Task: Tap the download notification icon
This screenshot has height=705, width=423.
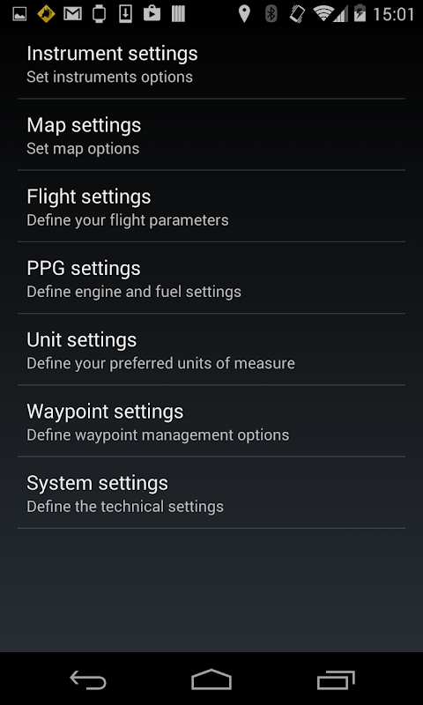Action: pyautogui.click(x=125, y=14)
